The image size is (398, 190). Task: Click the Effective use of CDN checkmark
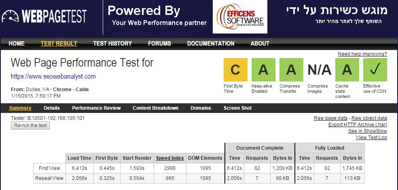(x=375, y=70)
